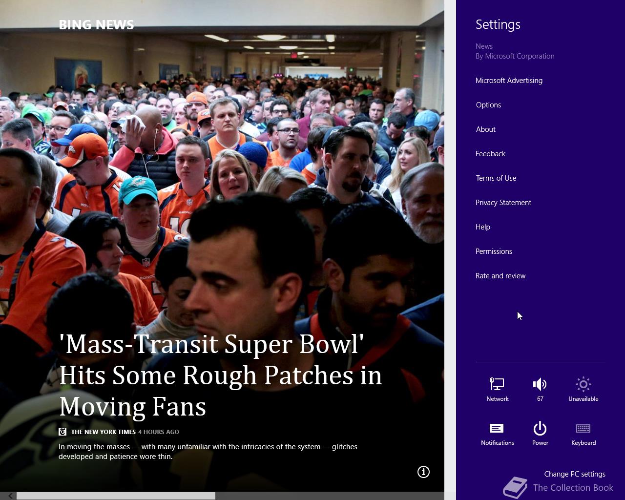Image resolution: width=625 pixels, height=500 pixels.
Task: Click the horizontal scrollbar thumb
Action: point(116,496)
